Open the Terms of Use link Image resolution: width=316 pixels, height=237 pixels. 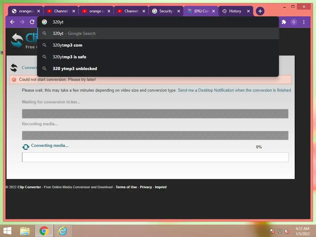(126, 187)
